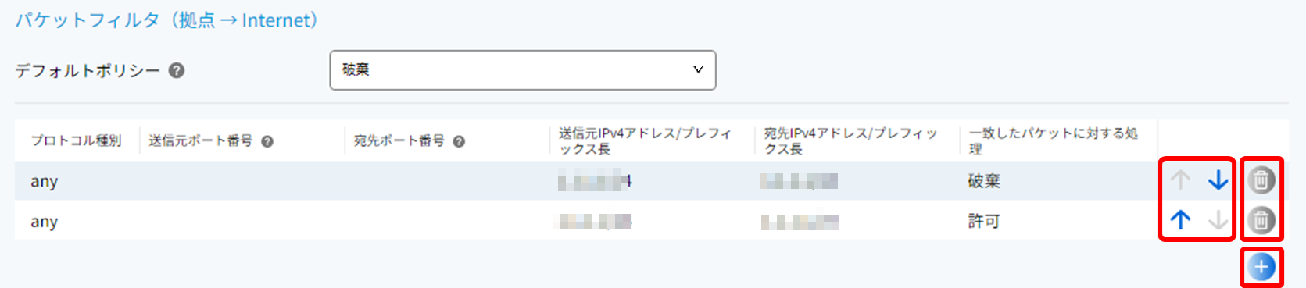Image resolution: width=1306 pixels, height=288 pixels.
Task: Delete the 破棄 rule with trash icon
Action: click(1261, 180)
